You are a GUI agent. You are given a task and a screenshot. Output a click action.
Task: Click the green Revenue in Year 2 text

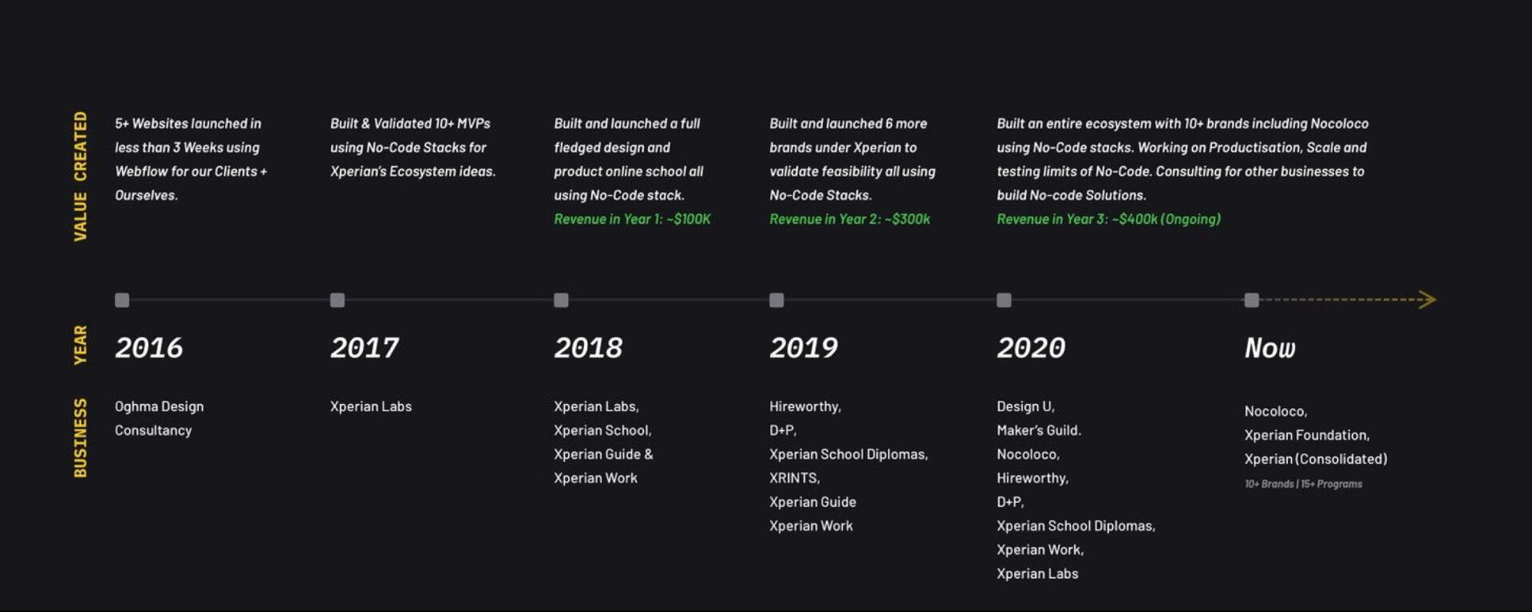[x=849, y=219]
